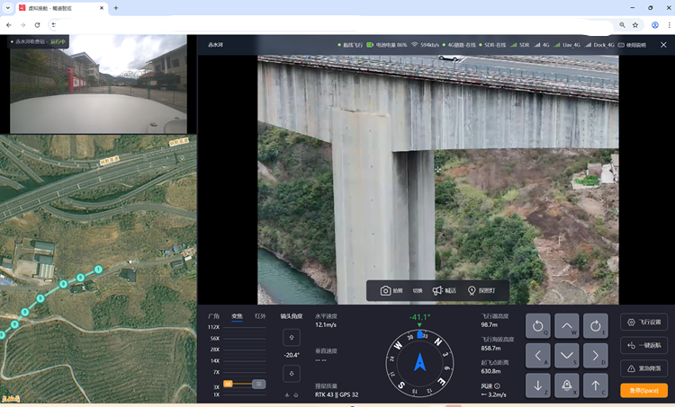Click the zoom slider orange handle

coord(229,384)
